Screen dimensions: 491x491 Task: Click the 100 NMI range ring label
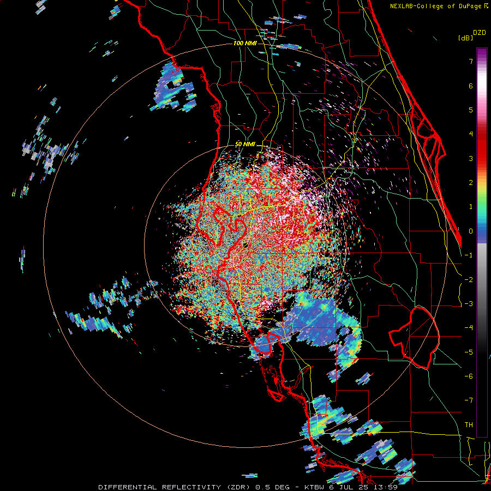pyautogui.click(x=245, y=43)
